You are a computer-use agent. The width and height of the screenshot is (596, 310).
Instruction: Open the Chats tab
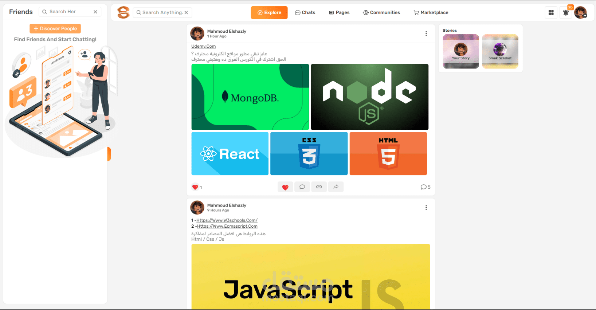click(x=305, y=12)
